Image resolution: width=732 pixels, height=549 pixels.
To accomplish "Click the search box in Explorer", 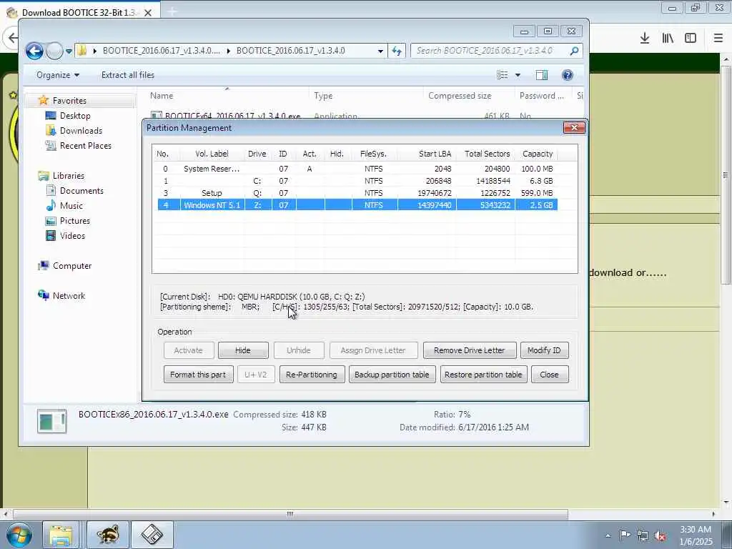I will (x=490, y=51).
